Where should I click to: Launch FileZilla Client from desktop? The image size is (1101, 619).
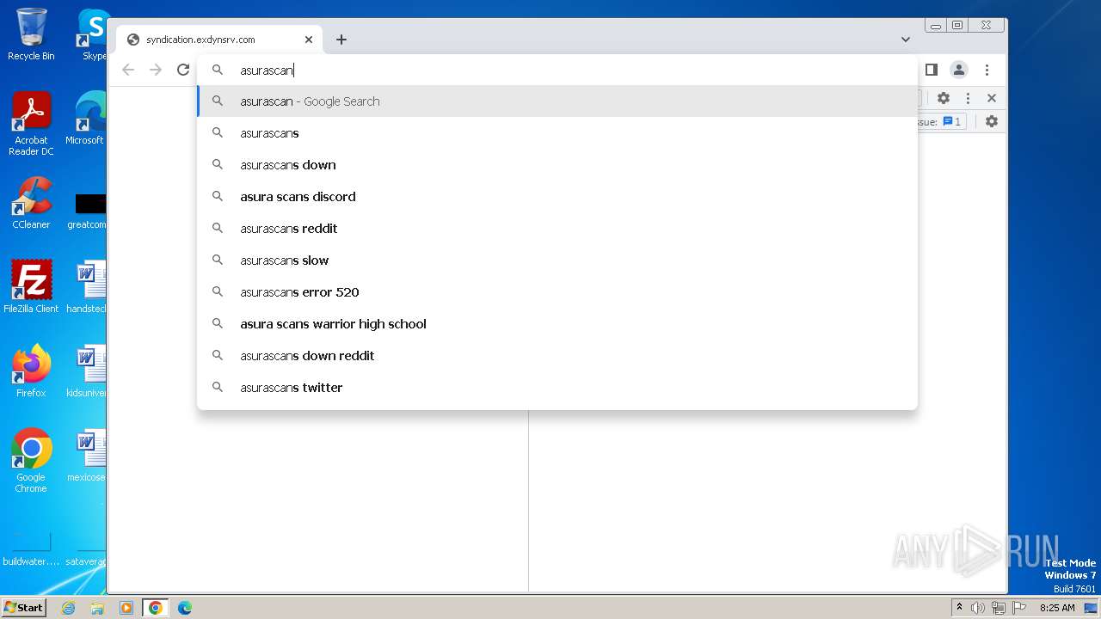31,287
